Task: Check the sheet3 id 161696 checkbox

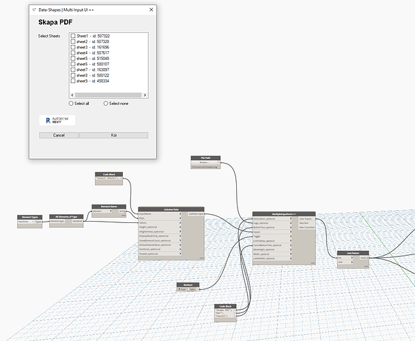Action: coord(73,47)
